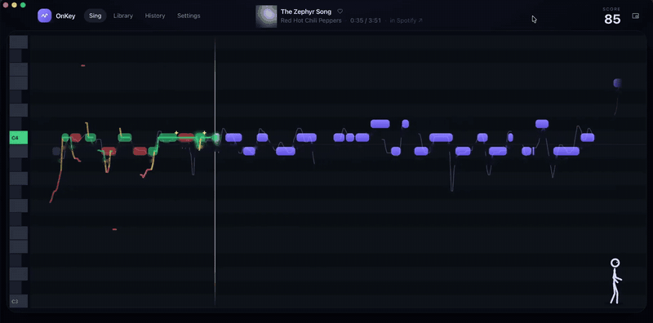The image size is (653, 323).
Task: Click the artist name Red Hot Chili Peppers
Action: tap(311, 20)
